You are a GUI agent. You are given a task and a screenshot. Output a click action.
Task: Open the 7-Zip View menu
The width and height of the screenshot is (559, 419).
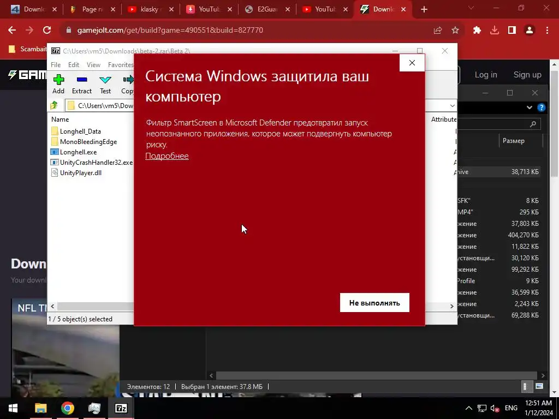click(x=93, y=64)
